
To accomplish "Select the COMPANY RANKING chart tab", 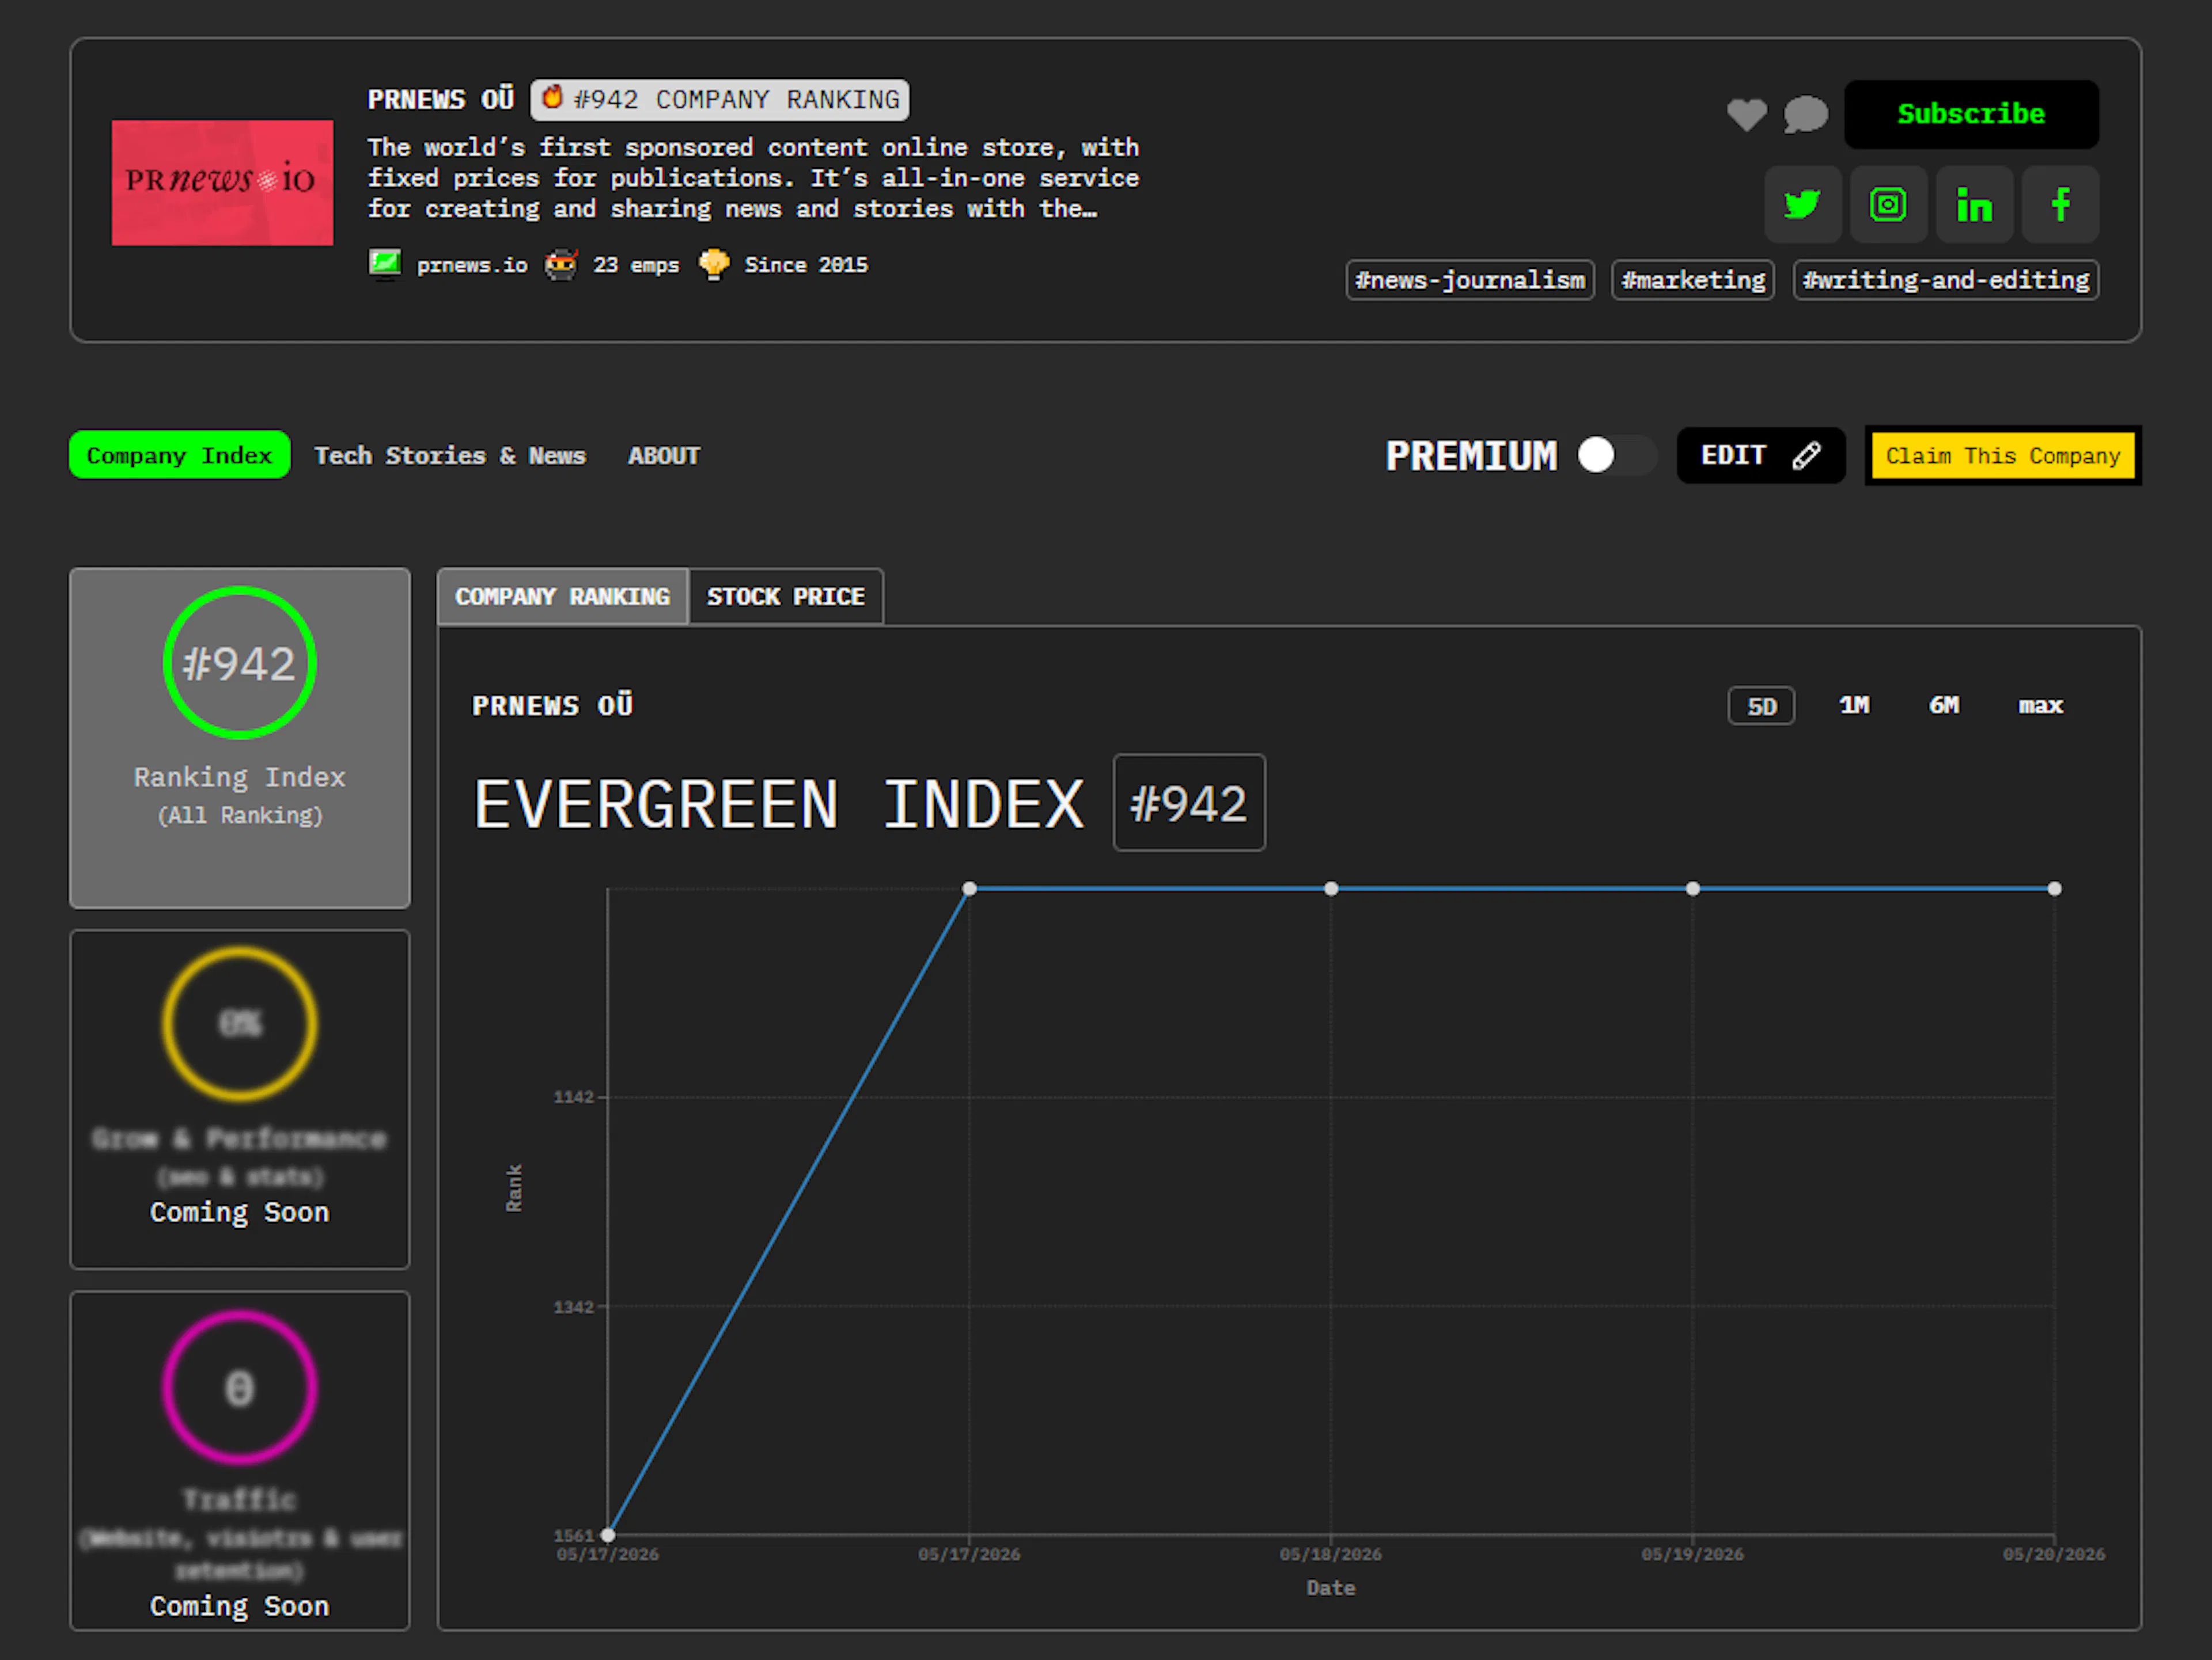I will click(563, 597).
